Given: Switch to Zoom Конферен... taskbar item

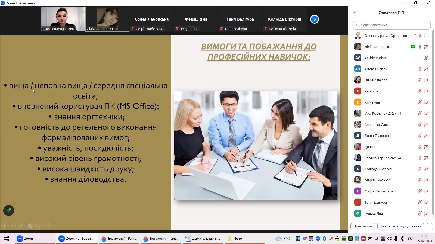Looking at the screenshot, I should (x=77, y=239).
